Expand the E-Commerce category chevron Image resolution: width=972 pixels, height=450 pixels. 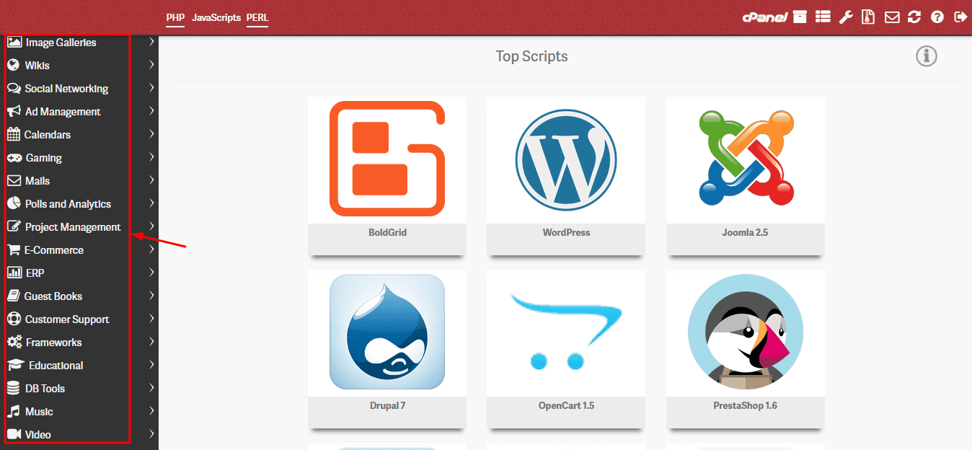point(151,250)
